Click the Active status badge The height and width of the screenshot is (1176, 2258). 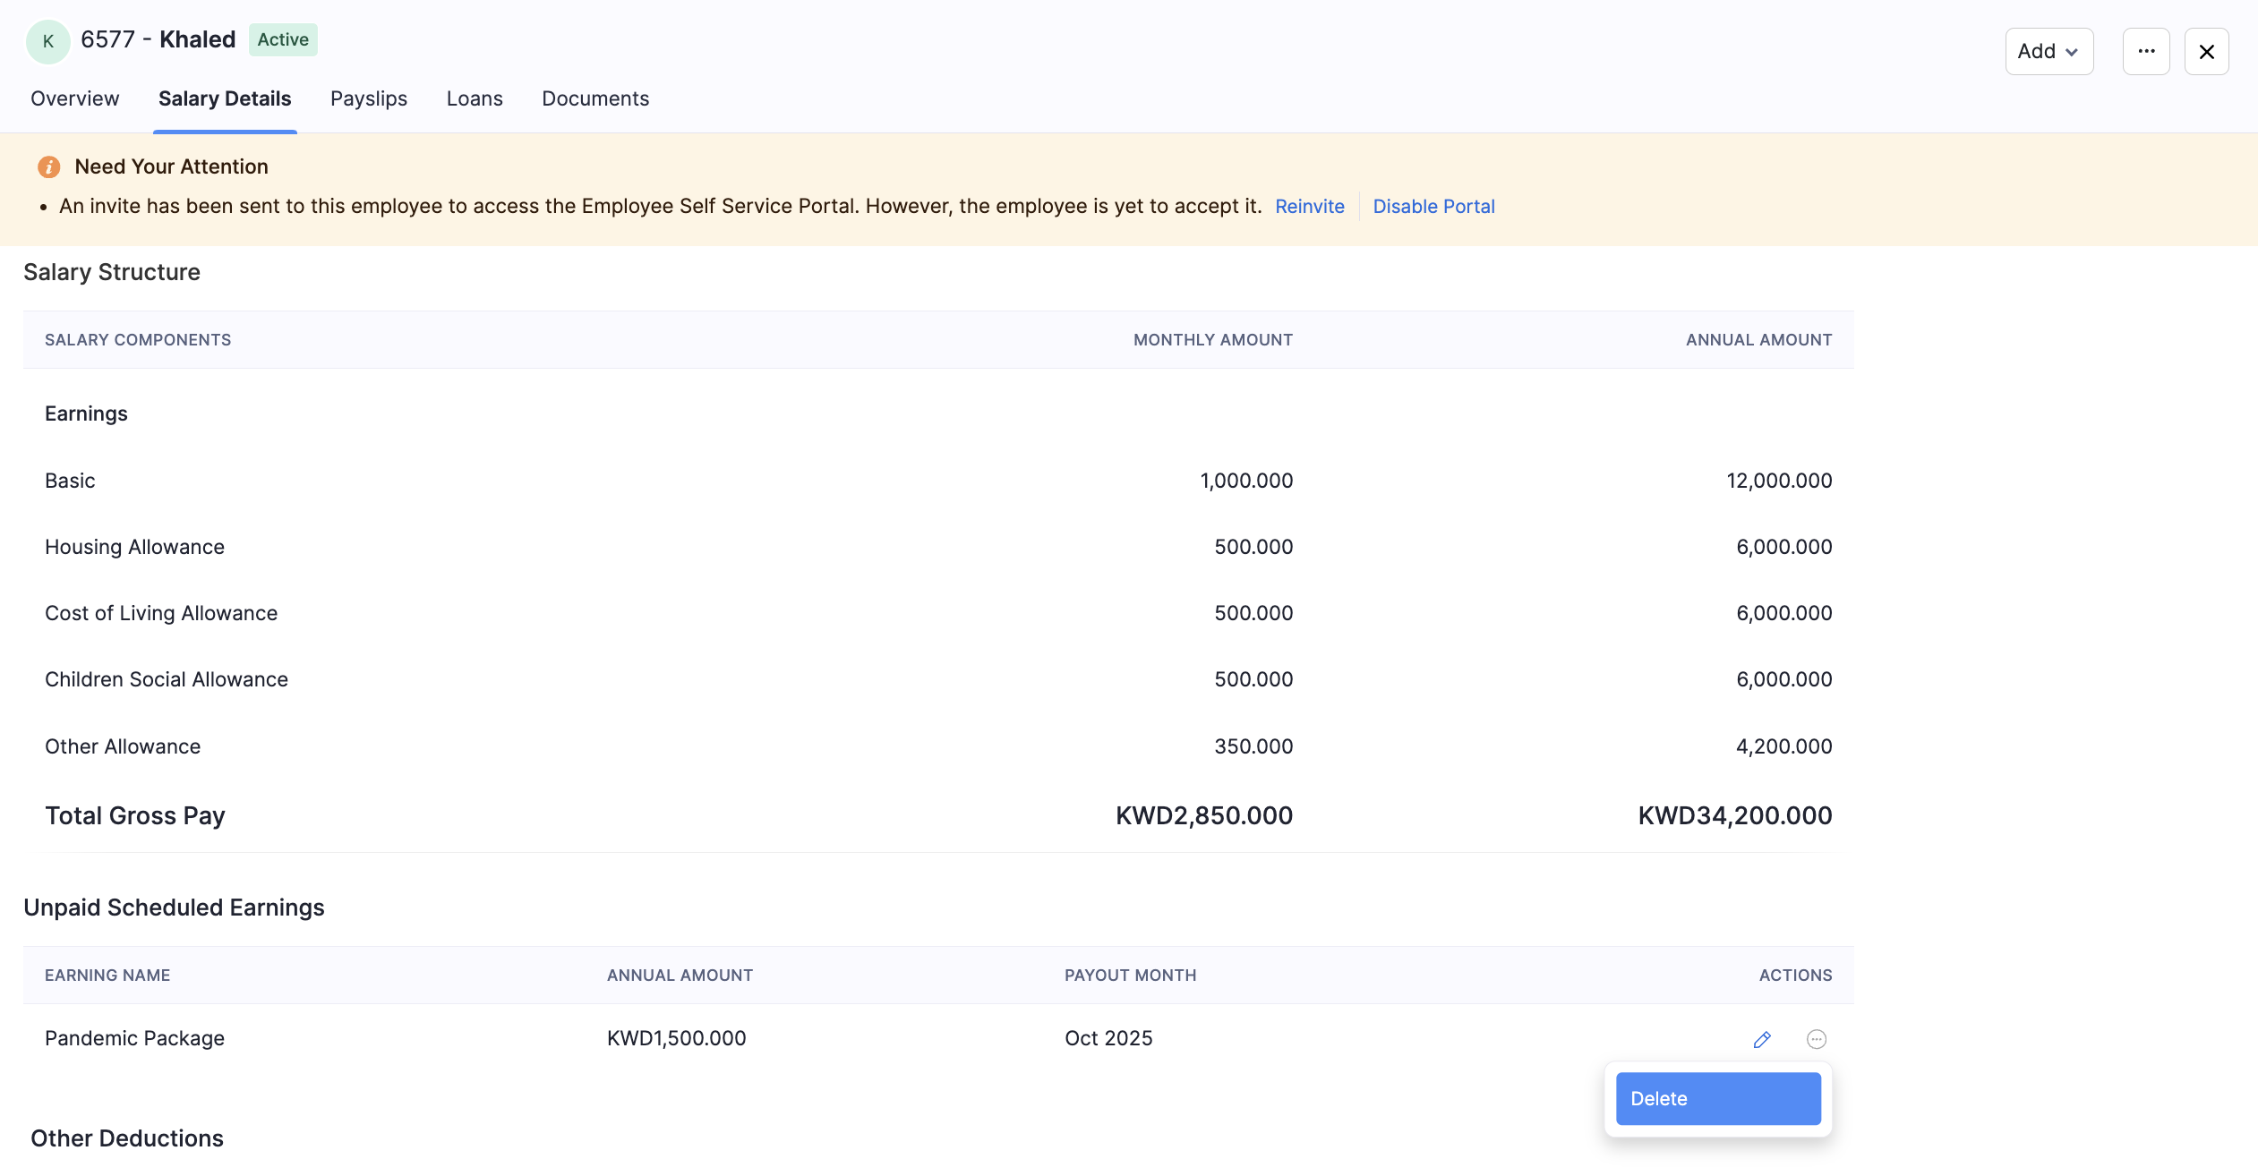click(283, 39)
